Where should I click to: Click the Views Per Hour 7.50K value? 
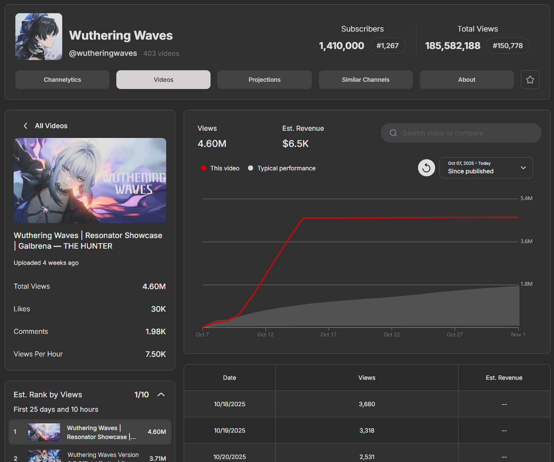pyautogui.click(x=156, y=354)
